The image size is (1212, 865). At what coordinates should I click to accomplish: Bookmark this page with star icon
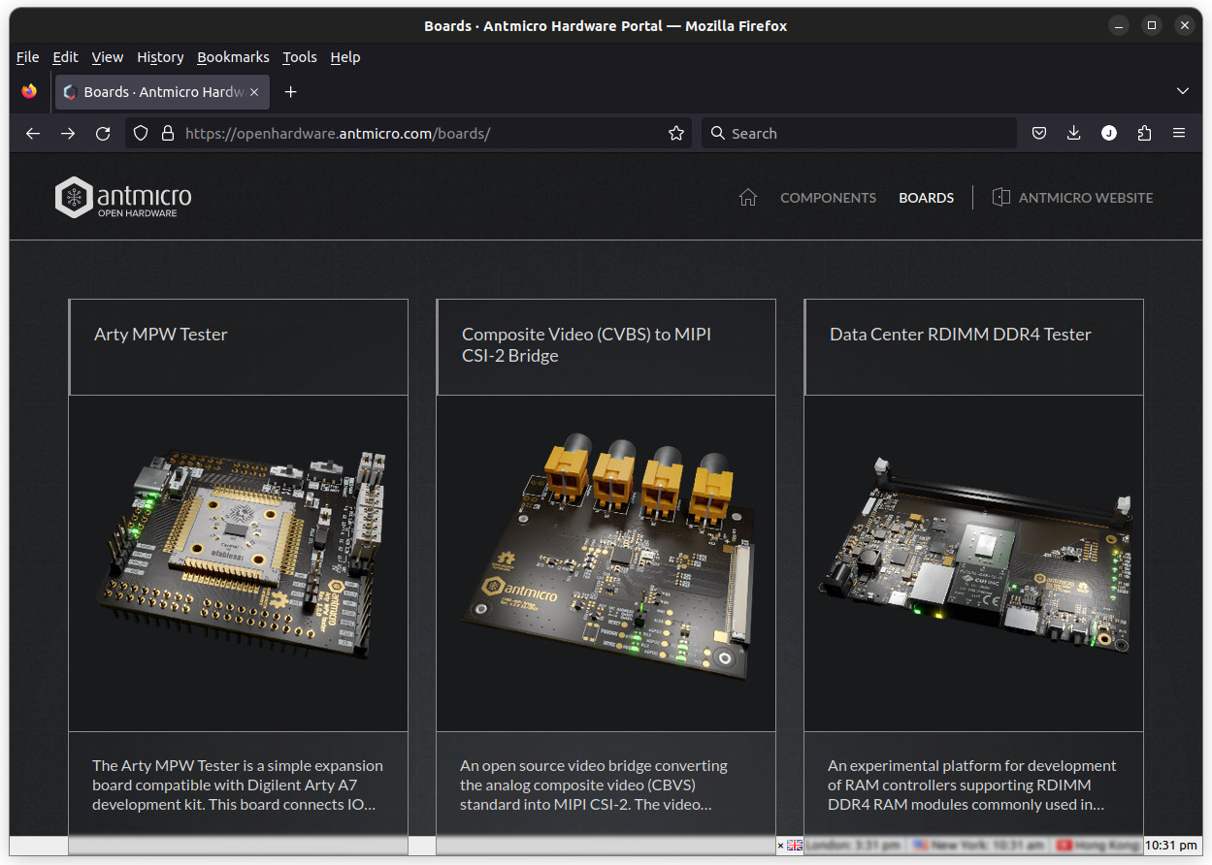676,134
